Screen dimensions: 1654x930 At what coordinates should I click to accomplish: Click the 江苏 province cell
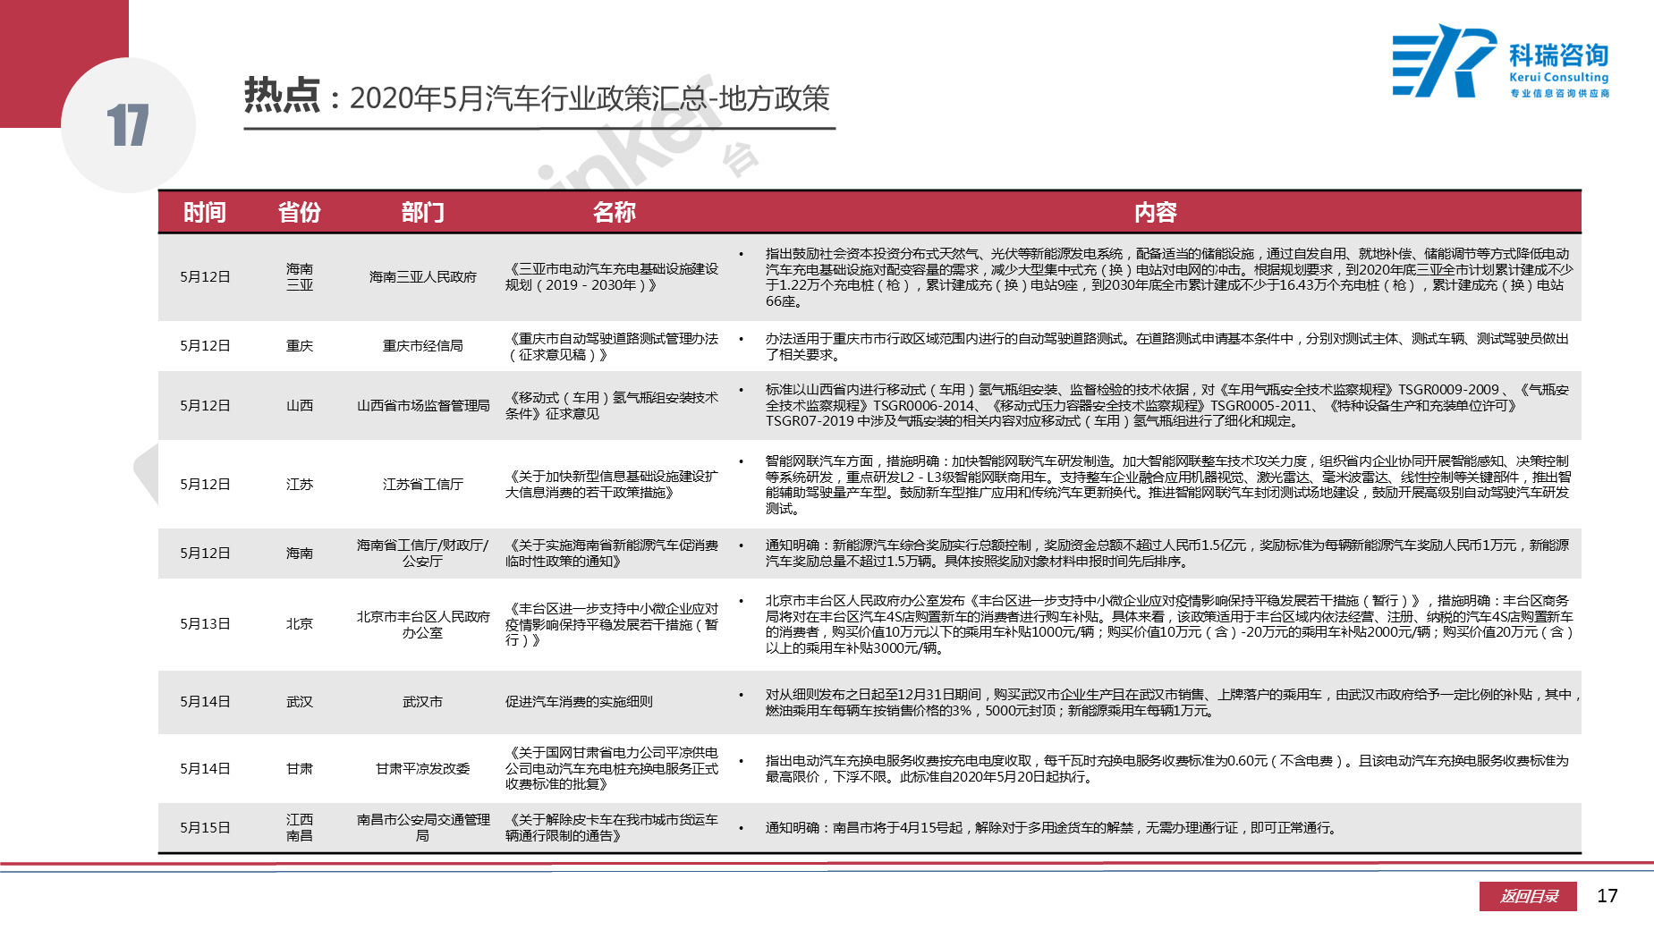pyautogui.click(x=300, y=485)
